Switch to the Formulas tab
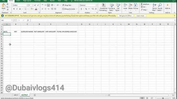Image resolution: width=177 pixels, height=99 pixels. click(x=37, y=1)
